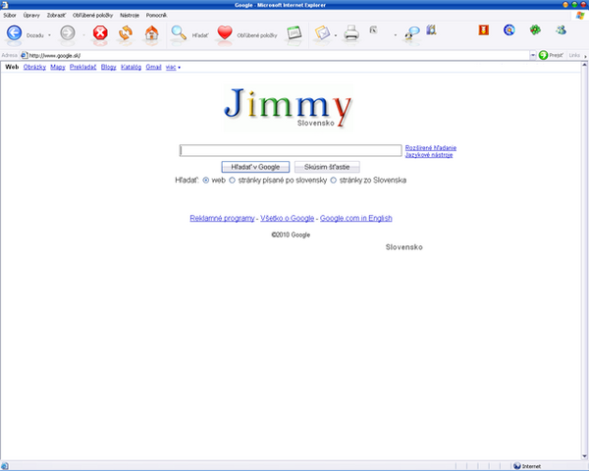Click the green ICQ flower icon
This screenshot has width=589, height=471.
pyautogui.click(x=535, y=29)
